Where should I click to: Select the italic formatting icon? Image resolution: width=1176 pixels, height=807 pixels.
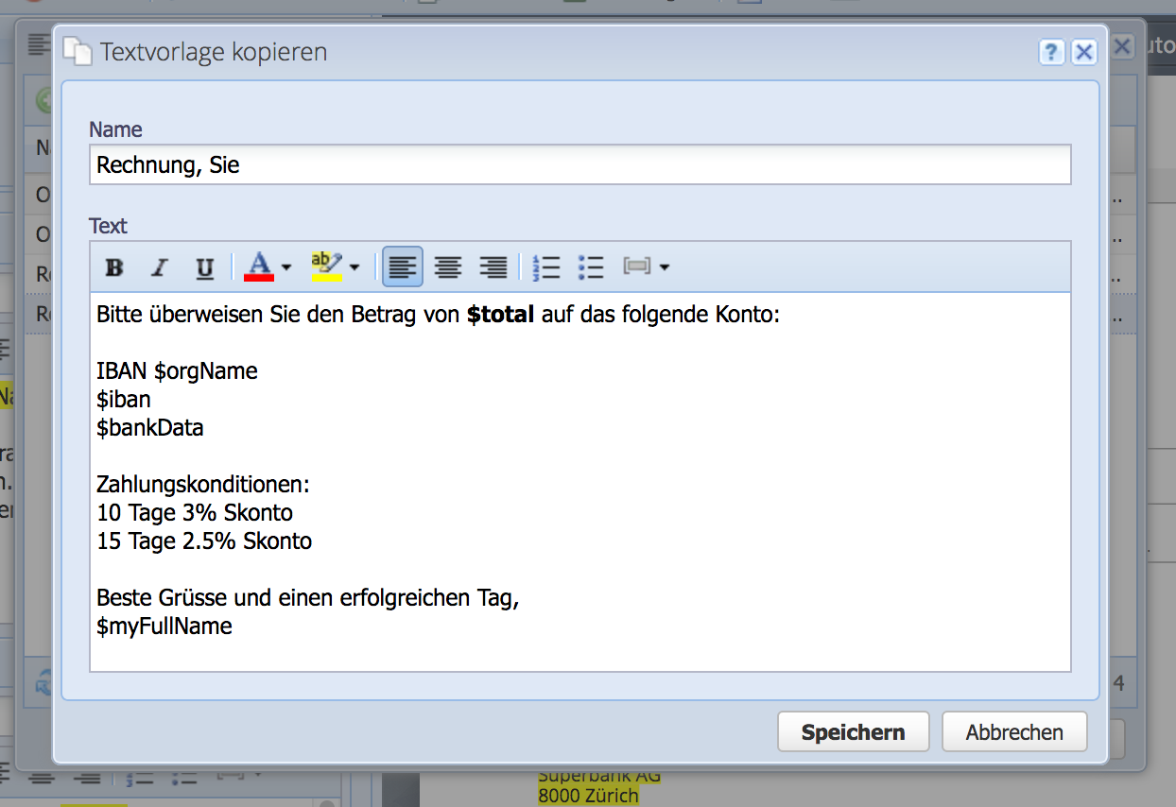159,267
